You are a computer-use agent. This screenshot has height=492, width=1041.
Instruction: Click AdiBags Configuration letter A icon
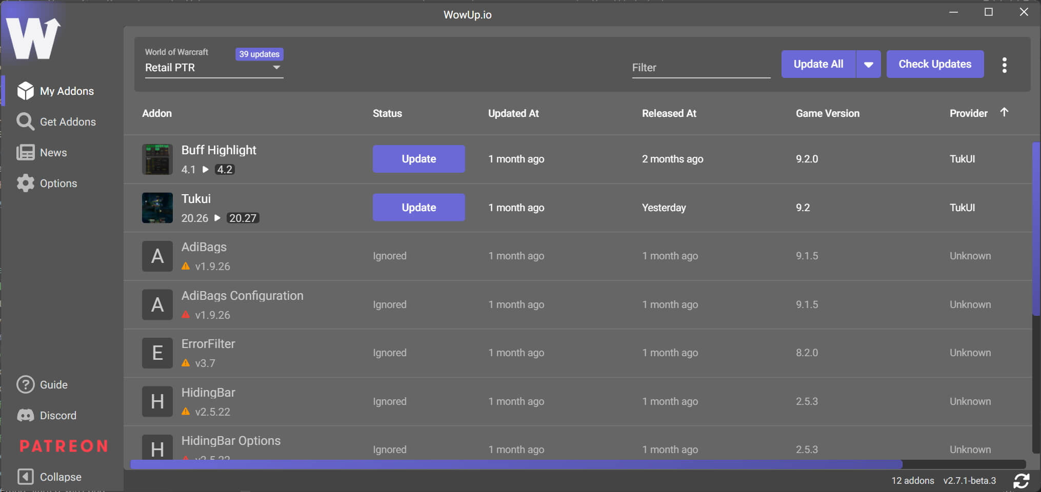tap(157, 304)
